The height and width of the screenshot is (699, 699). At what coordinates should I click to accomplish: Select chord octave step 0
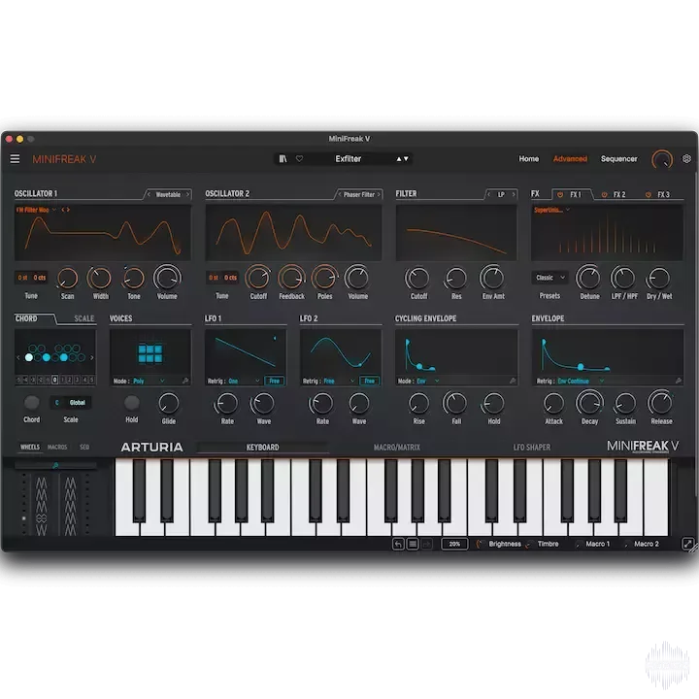(54, 380)
